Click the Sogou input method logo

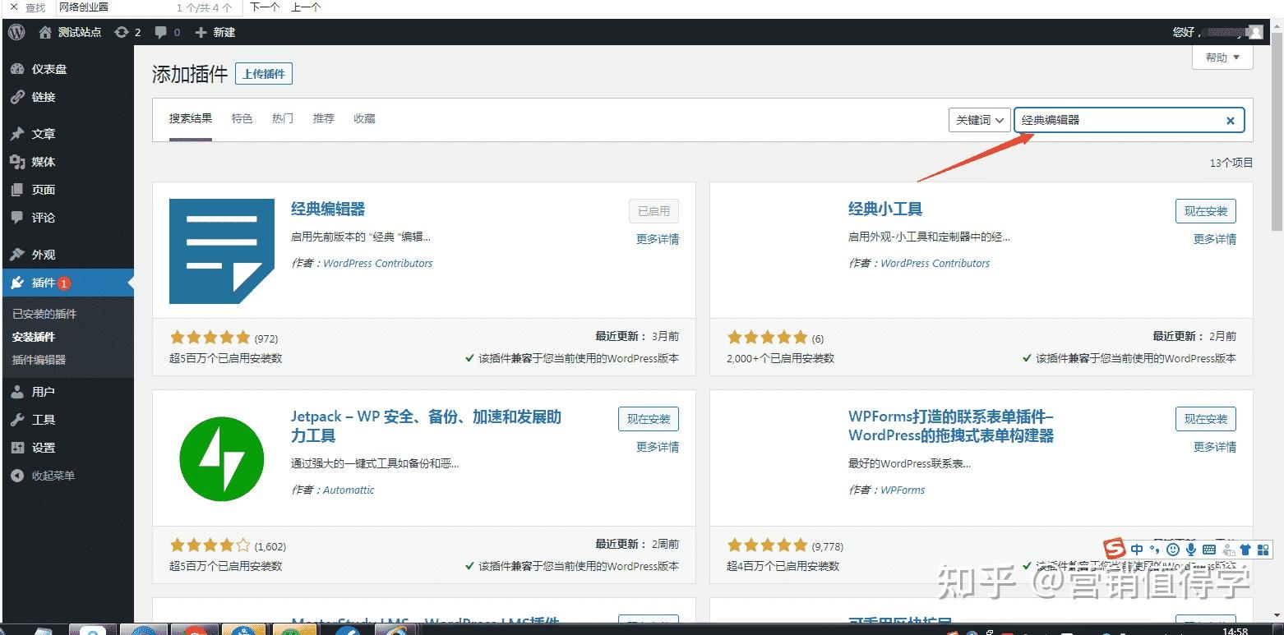[x=1114, y=549]
